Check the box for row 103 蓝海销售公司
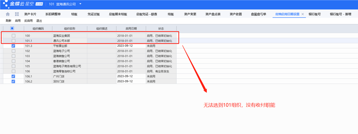The width and height of the screenshot is (358, 134). click(x=14, y=56)
